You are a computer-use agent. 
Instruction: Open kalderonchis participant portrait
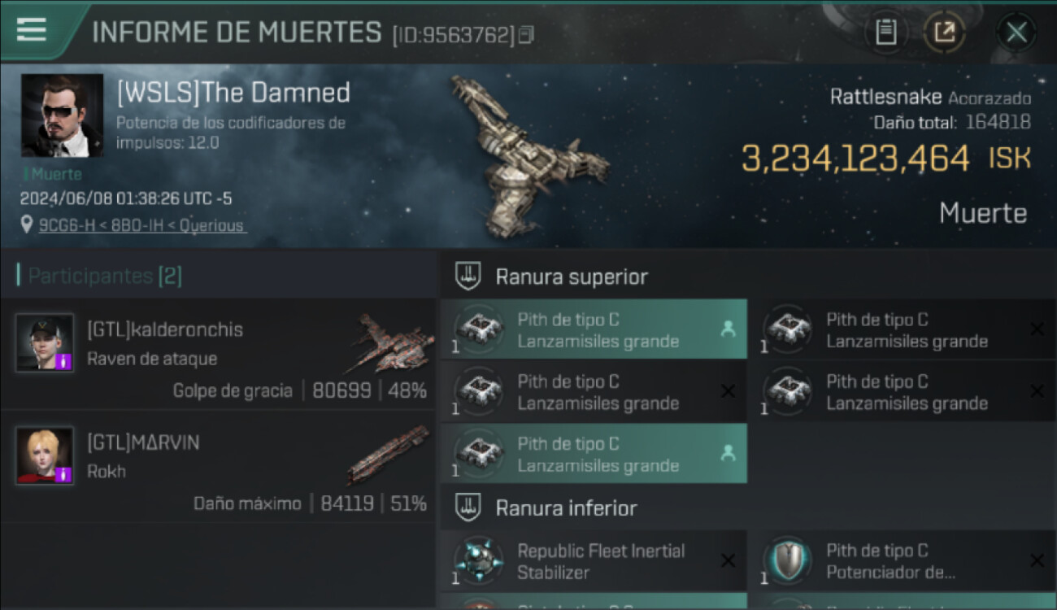[x=45, y=342]
